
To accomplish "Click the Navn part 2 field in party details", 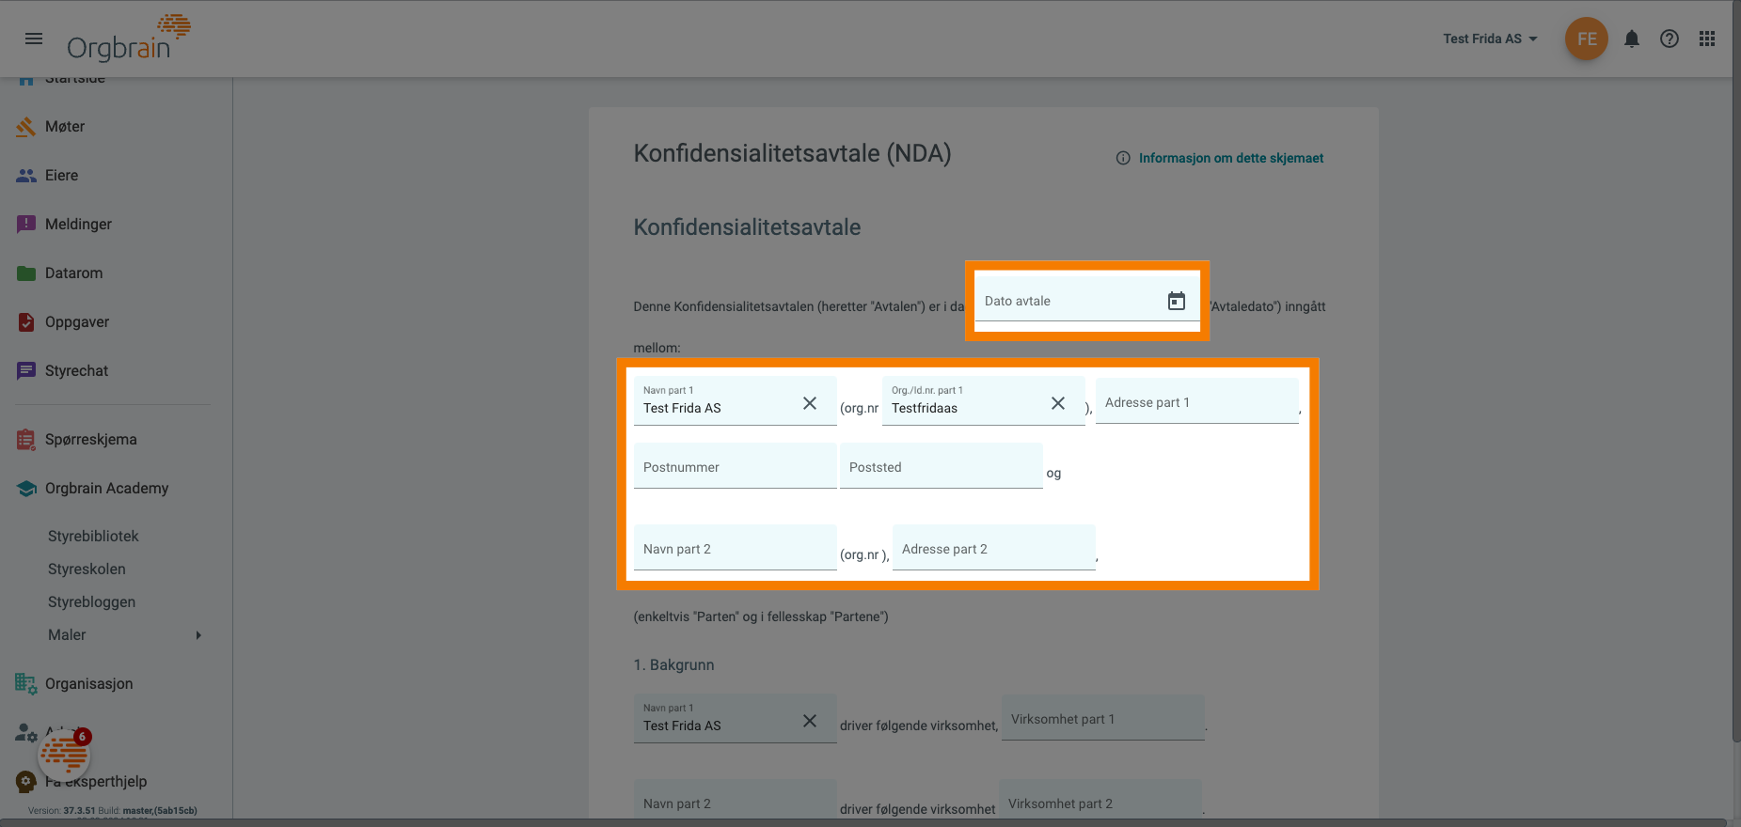I will coord(736,548).
